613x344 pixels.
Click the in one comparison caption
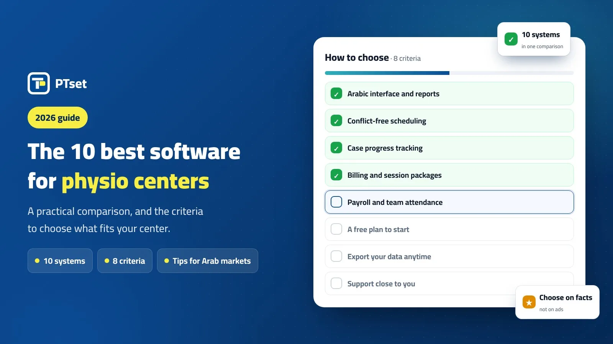[542, 47]
